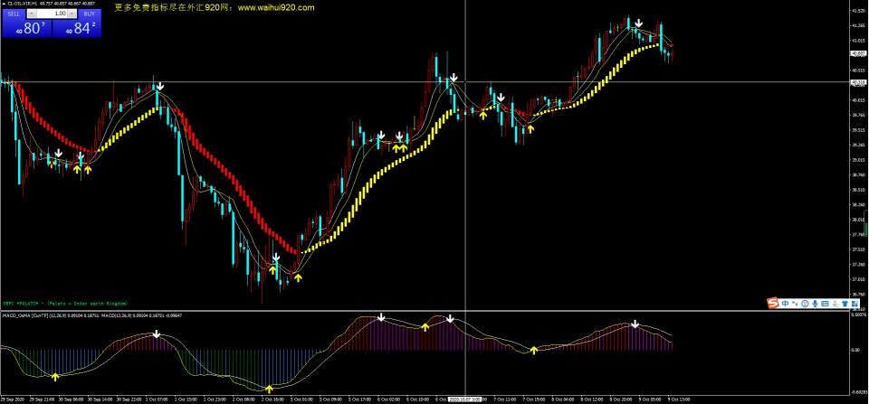Click the 1.00 trade volume field
Image resolution: width=869 pixels, height=404 pixels.
(x=52, y=13)
